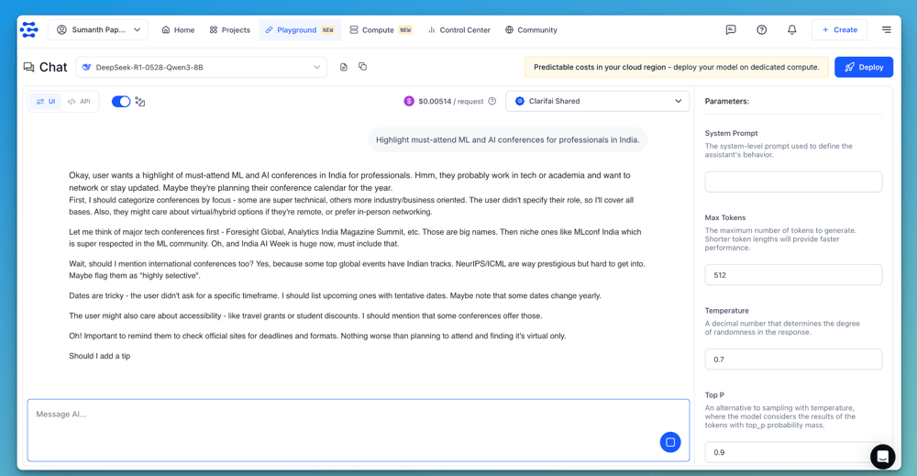Image resolution: width=917 pixels, height=476 pixels.
Task: Click the Clarifai logo icon
Action: (x=29, y=30)
